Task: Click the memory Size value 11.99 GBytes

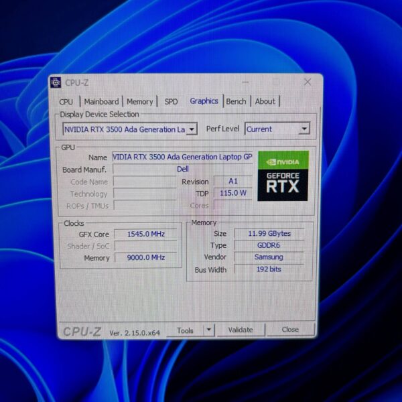Action: [x=269, y=234]
